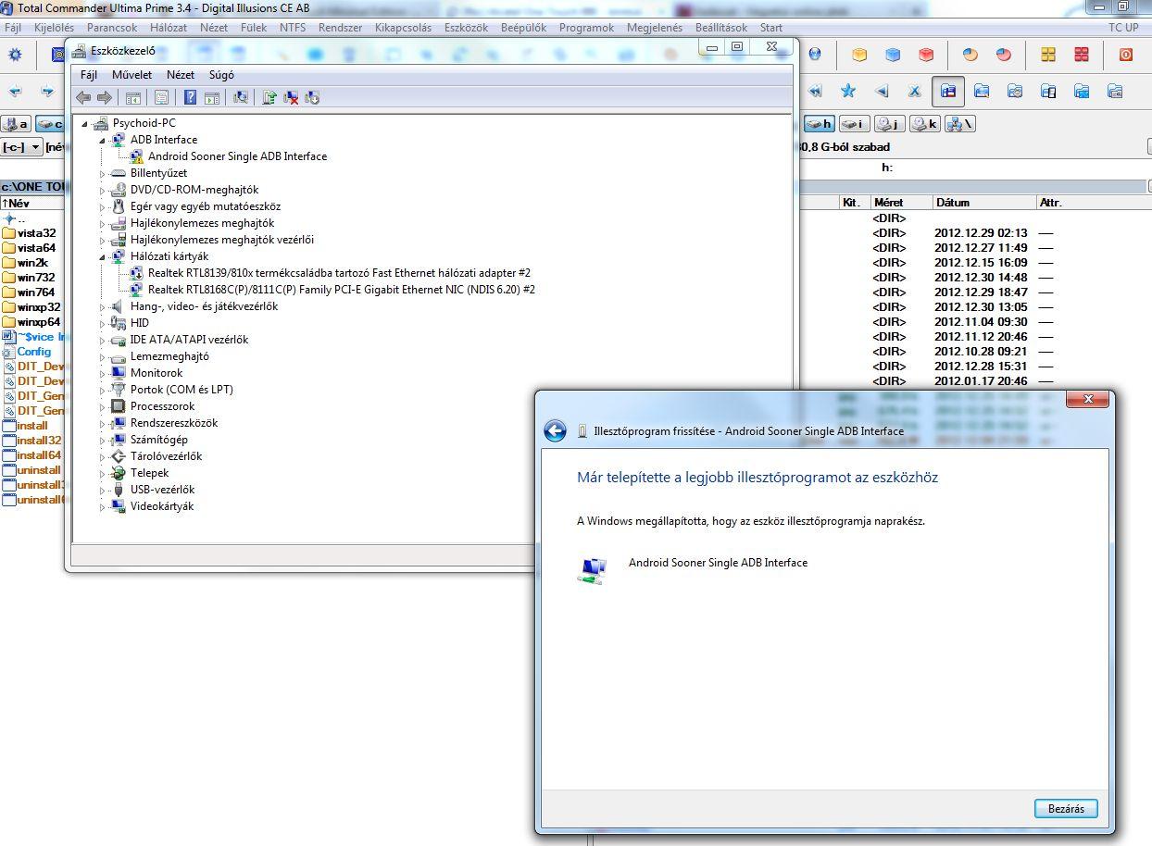The image size is (1152, 846).
Task: Click the blue star favorites icon
Action: 848,91
